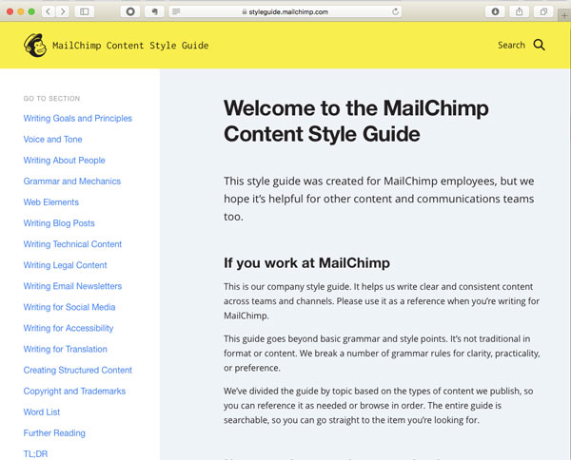
Task: Go forward with Safari's forward arrow
Action: coord(63,11)
